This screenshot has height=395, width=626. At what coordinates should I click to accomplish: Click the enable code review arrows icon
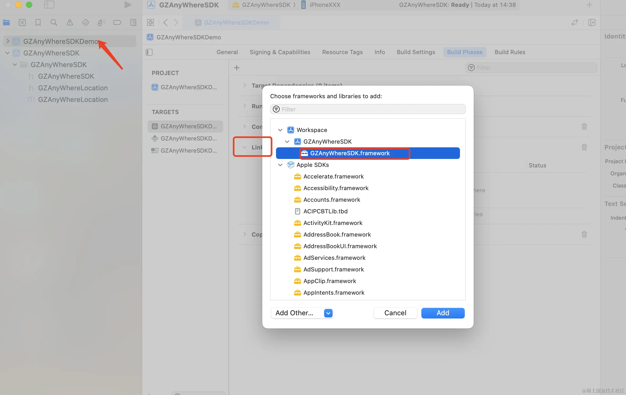pos(574,23)
